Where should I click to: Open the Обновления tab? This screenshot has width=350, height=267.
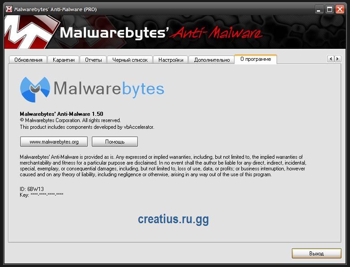[28, 60]
